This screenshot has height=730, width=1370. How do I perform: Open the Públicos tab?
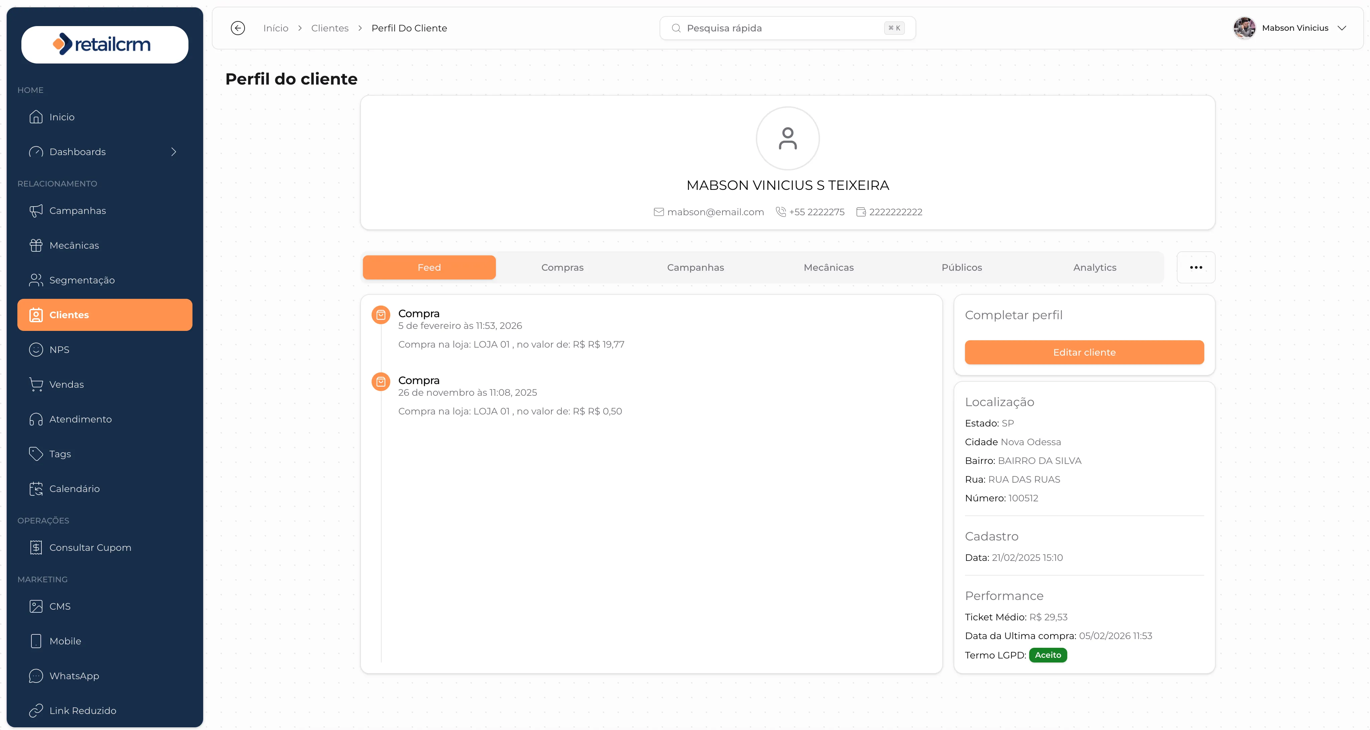point(962,268)
